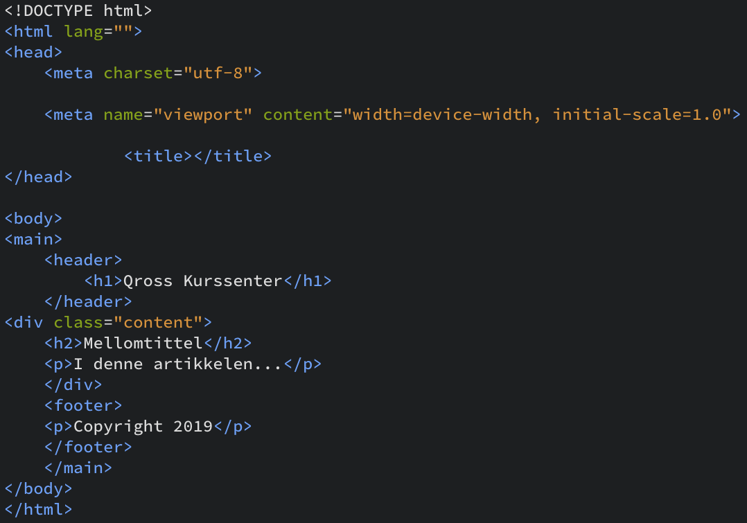This screenshot has width=747, height=523.
Task: Click the closing main tag
Action: (78, 468)
